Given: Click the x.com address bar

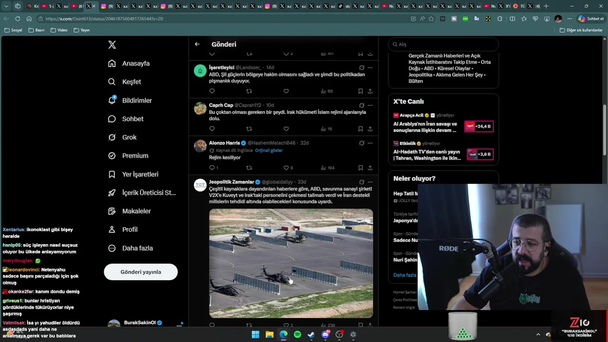Looking at the screenshot, I should click(223, 19).
